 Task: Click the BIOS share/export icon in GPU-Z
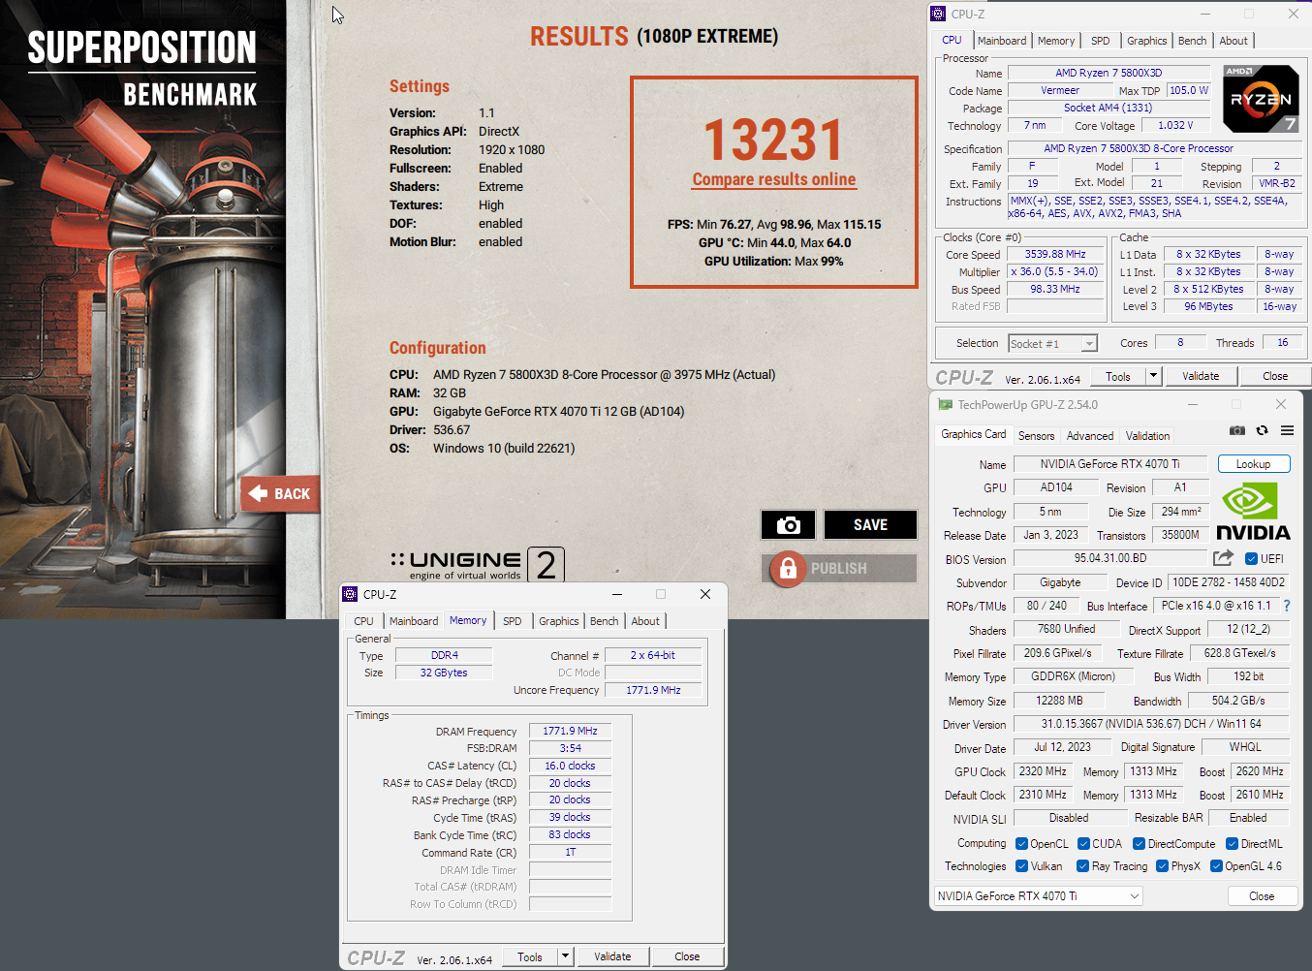pos(1223,558)
